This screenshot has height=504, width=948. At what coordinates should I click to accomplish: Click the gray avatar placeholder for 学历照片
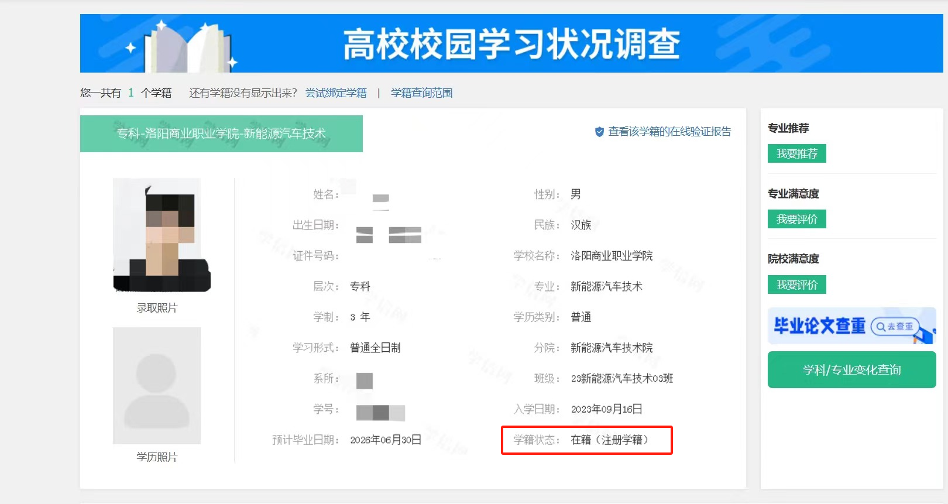[157, 385]
